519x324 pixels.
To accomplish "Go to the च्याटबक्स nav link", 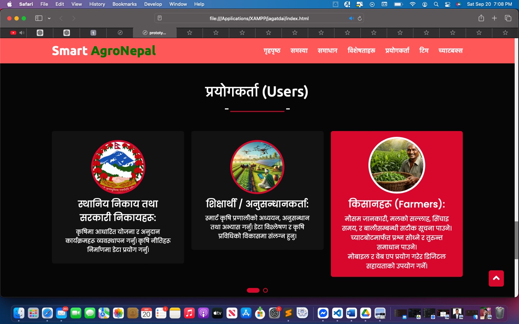I will point(450,51).
